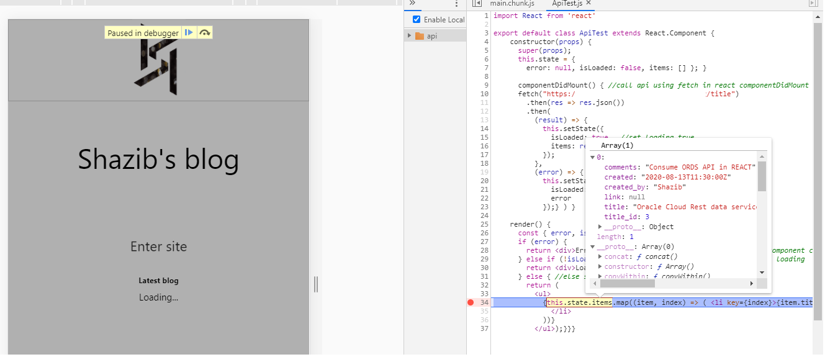The width and height of the screenshot is (825, 362).
Task: Click the fetch call on line 10
Action: pyautogui.click(x=628, y=94)
